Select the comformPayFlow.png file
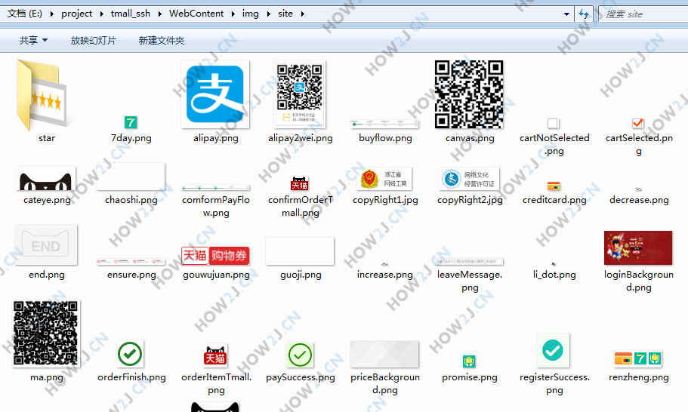Image resolution: width=688 pixels, height=412 pixels. (215, 188)
